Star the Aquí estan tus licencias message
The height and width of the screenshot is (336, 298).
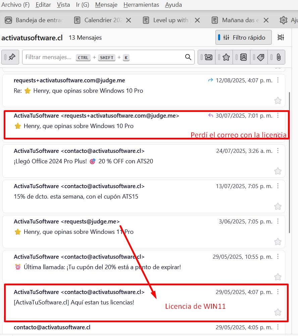278,312
